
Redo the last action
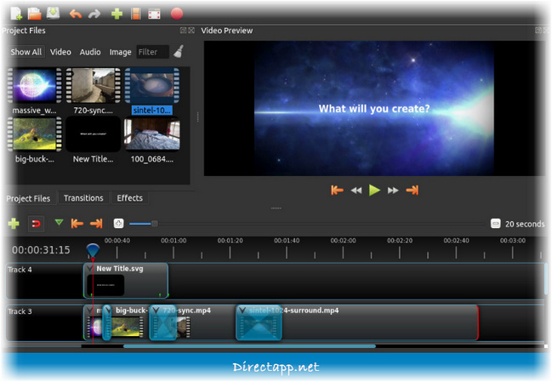[94, 14]
